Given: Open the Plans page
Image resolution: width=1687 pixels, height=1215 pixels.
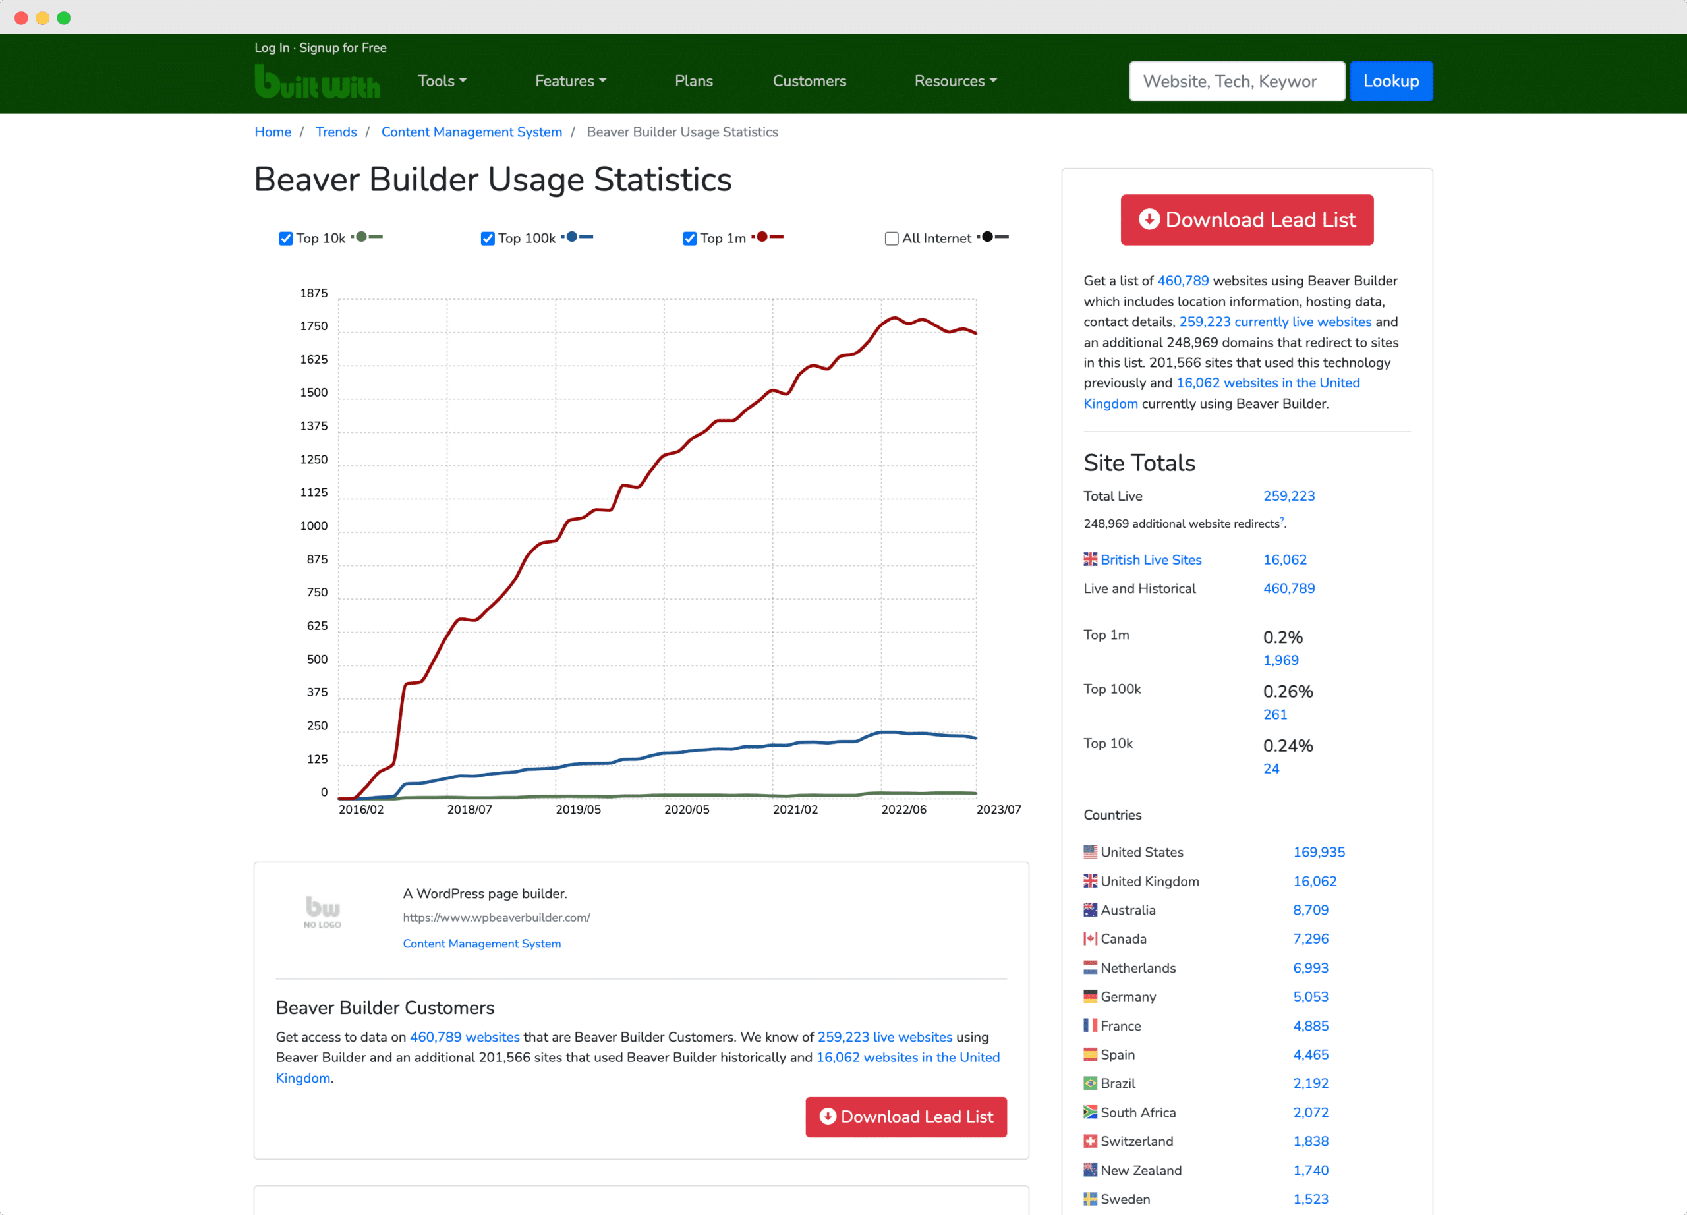Looking at the screenshot, I should [693, 81].
